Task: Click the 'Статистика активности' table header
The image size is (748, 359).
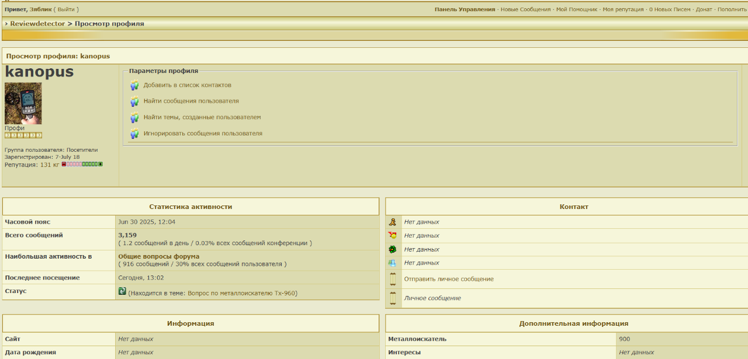Action: tap(191, 207)
